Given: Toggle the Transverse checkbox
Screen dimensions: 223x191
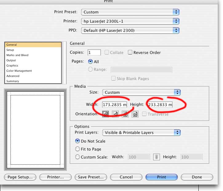Looking at the screenshot, I should [144, 114].
